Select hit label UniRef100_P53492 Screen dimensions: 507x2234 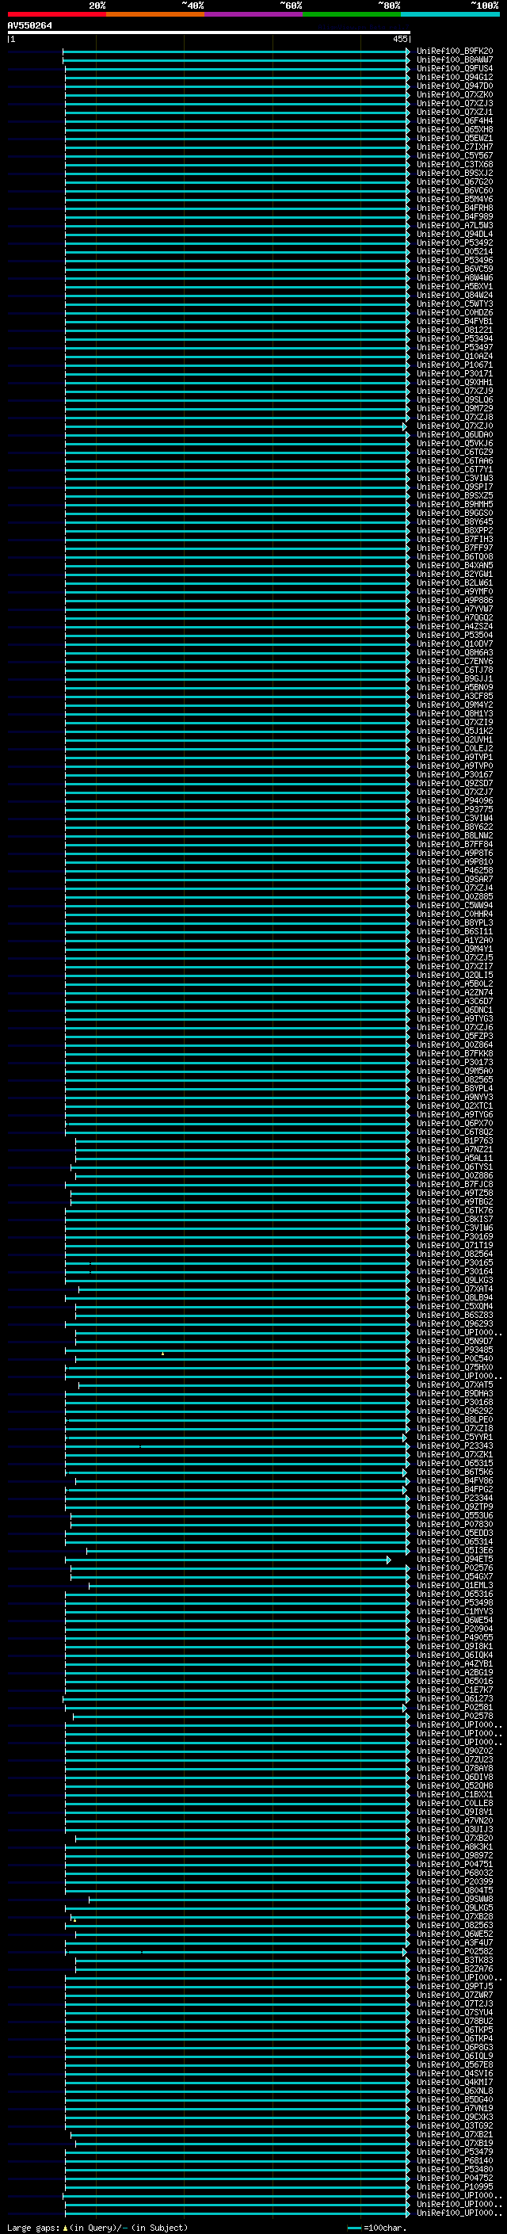click(455, 242)
